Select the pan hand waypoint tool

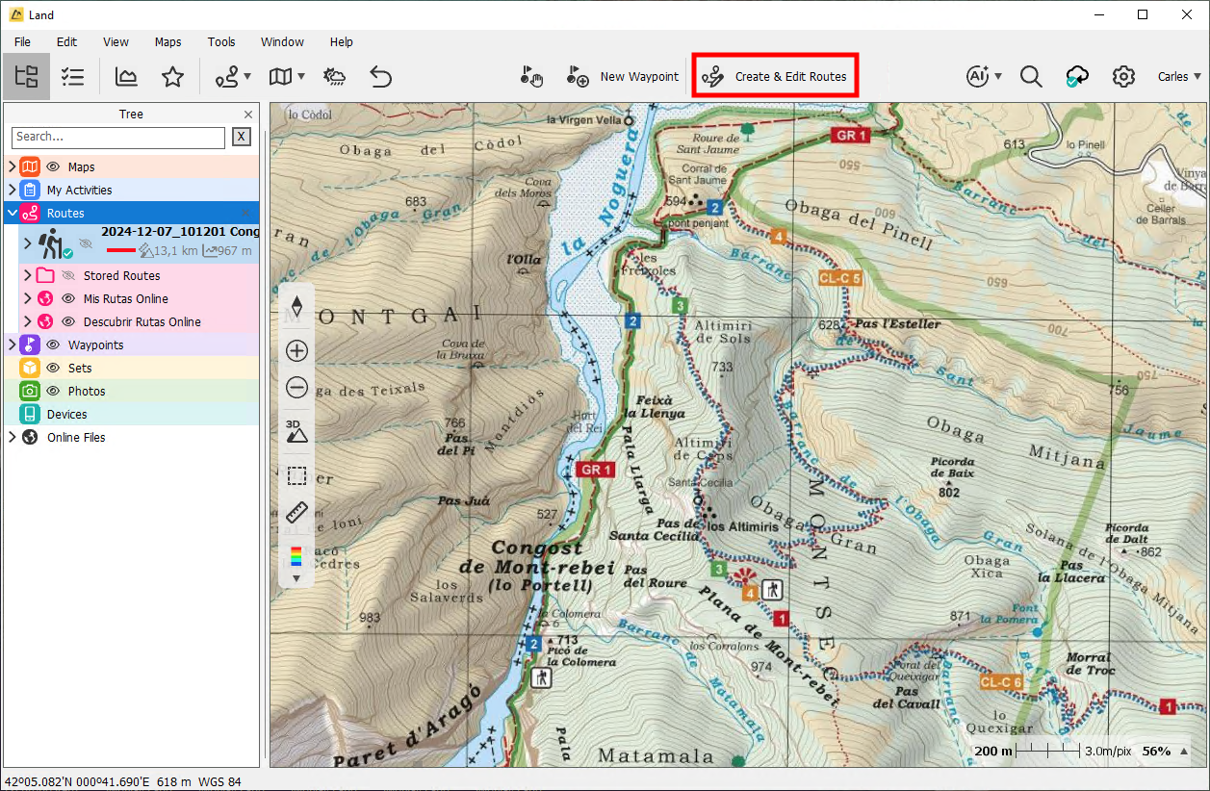[x=531, y=77]
